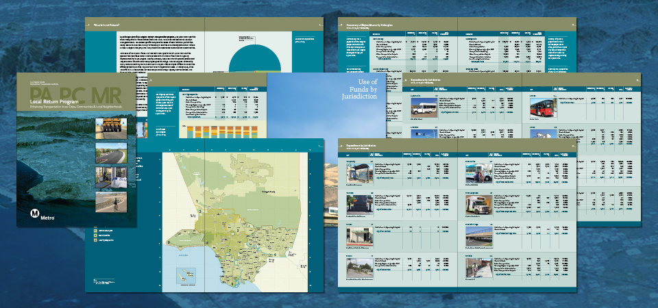Click the top legend square icon beside map

(x=96, y=231)
